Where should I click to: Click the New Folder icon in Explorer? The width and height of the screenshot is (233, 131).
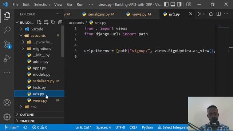46,22
